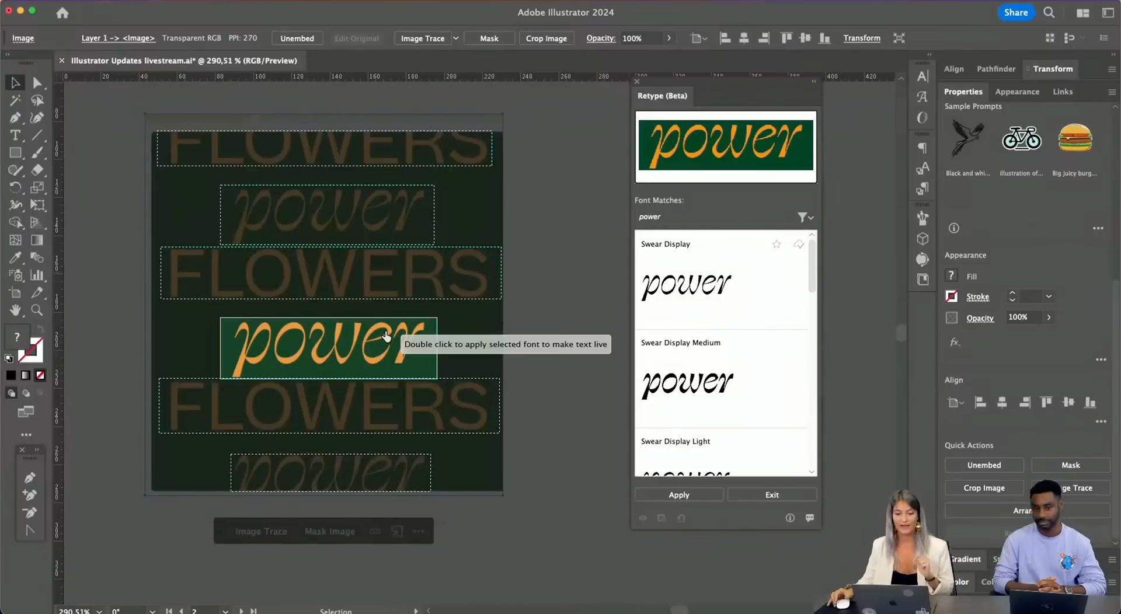Toggle the Change Screen Mode button
1121x614 pixels.
point(26,412)
